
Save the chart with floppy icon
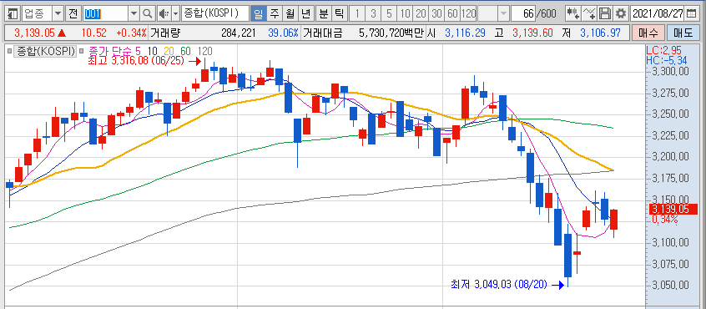tap(605, 13)
